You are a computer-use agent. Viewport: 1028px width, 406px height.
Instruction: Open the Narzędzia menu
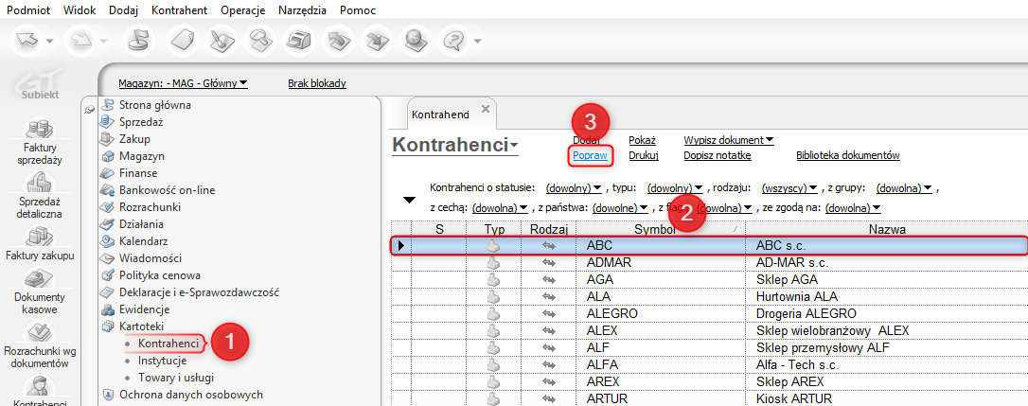pyautogui.click(x=302, y=9)
